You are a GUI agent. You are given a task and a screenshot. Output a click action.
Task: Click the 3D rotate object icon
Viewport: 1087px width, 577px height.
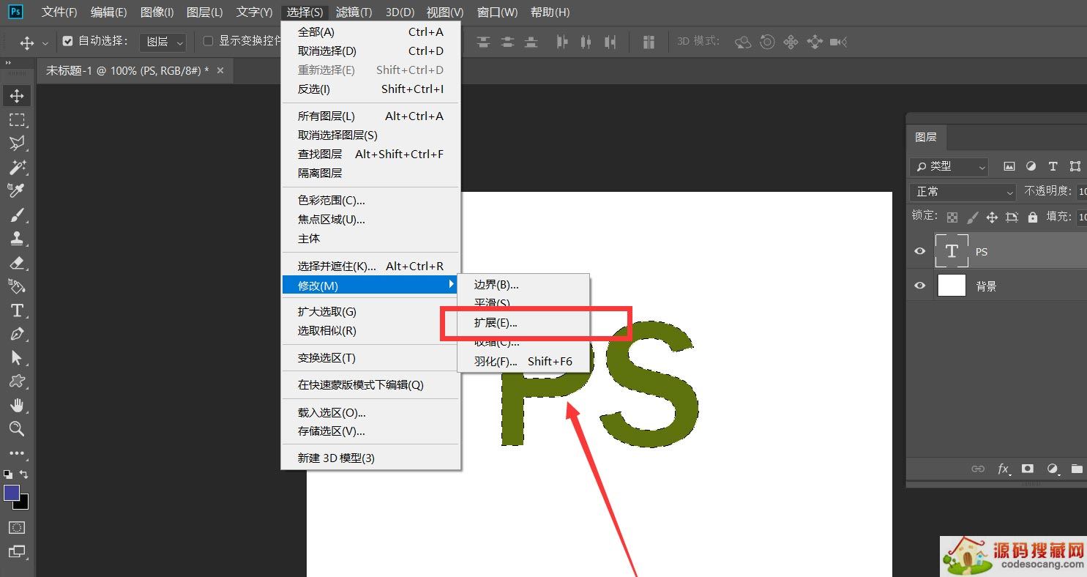[x=743, y=42]
